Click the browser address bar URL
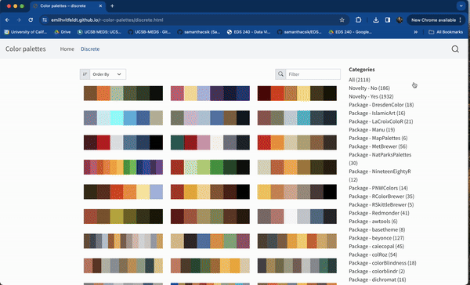This screenshot has height=285, width=470. pyautogui.click(x=107, y=20)
